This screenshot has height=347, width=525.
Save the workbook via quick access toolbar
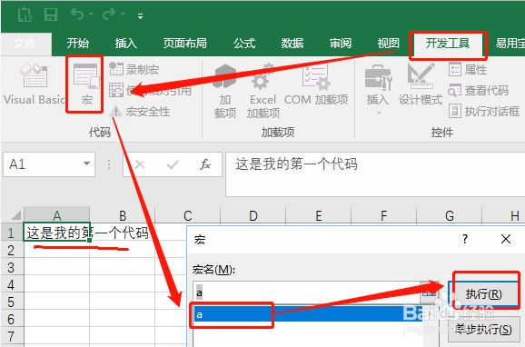tap(51, 15)
